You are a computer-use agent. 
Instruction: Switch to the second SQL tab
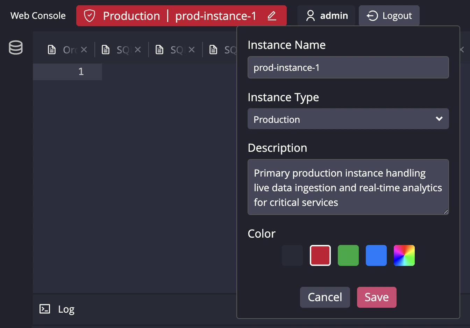(x=177, y=50)
